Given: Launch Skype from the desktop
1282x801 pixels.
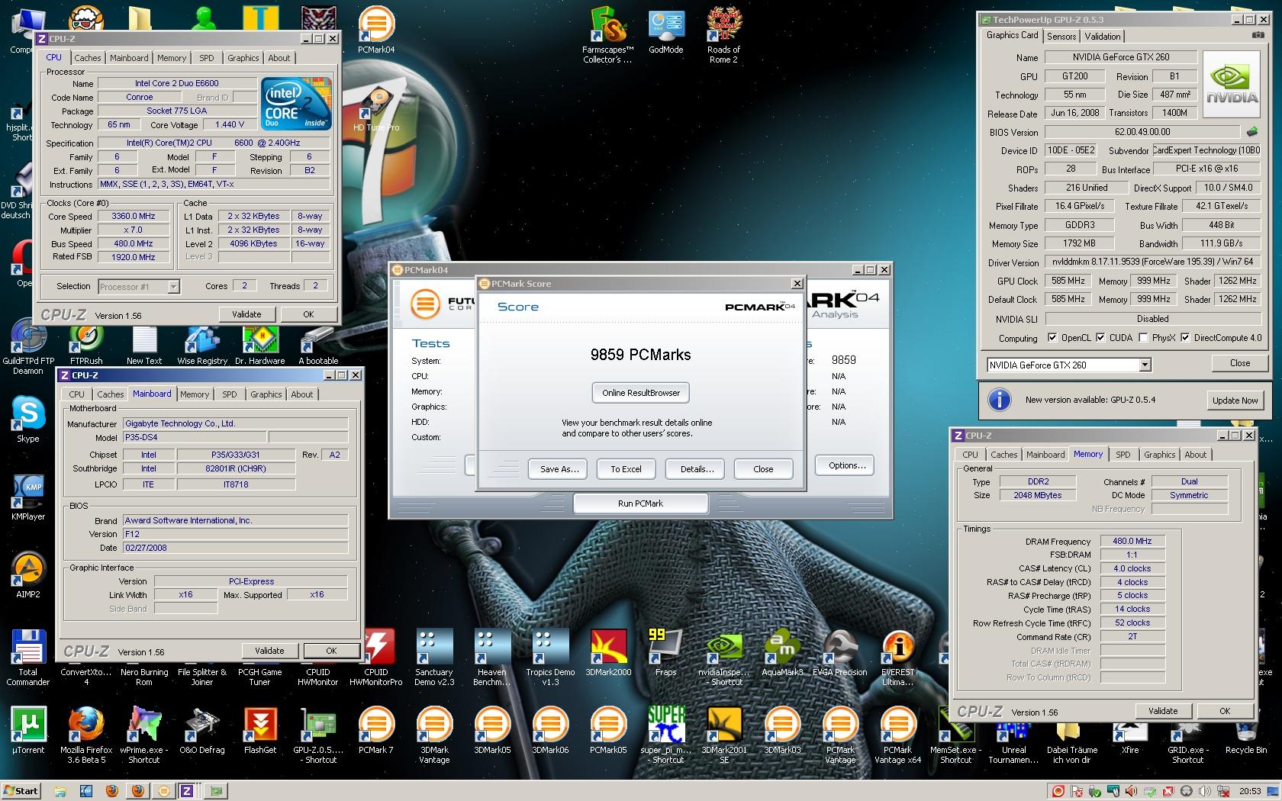Looking at the screenshot, I should 28,419.
